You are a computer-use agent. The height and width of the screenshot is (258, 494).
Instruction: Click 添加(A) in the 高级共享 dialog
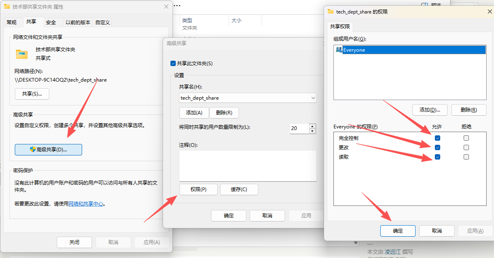click(194, 113)
